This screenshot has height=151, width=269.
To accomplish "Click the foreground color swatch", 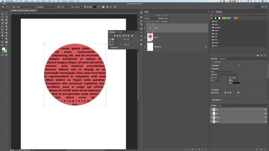I will click(x=3, y=49).
